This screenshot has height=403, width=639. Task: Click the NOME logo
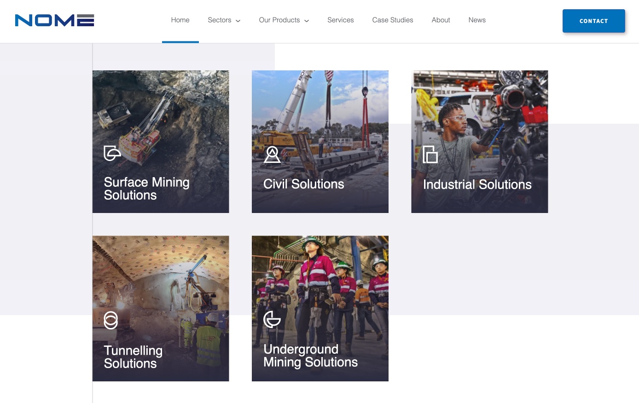click(x=54, y=20)
